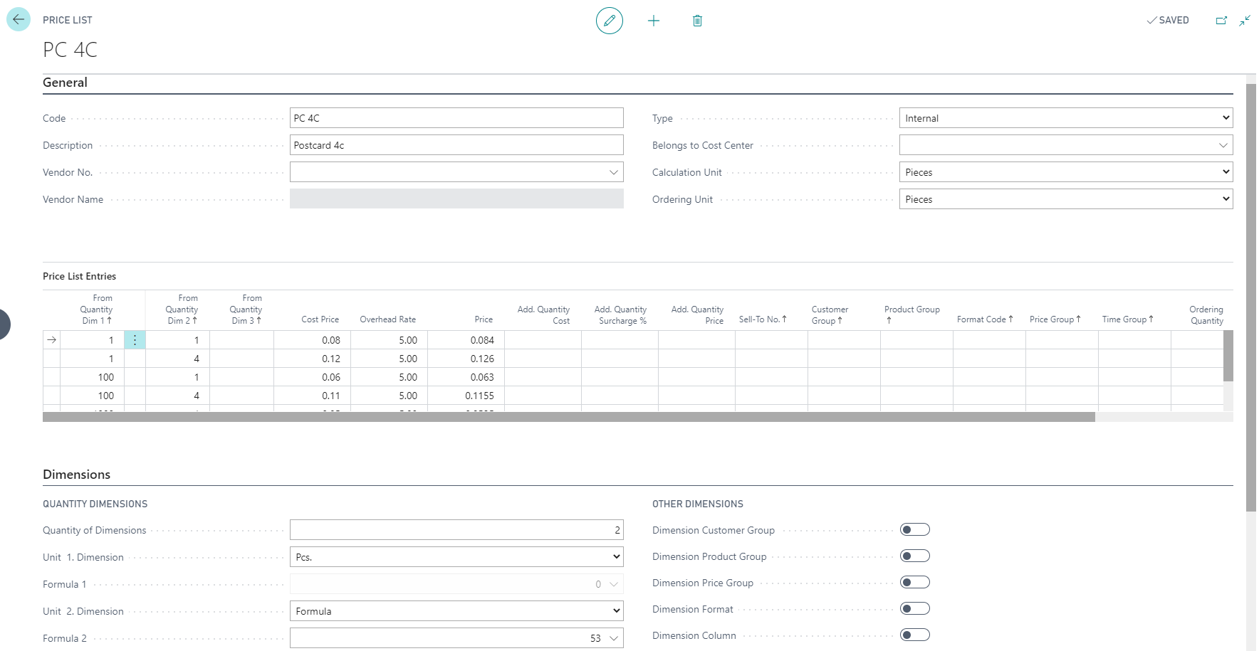
Task: Edit the Description field Postcard 4c
Action: (456, 145)
